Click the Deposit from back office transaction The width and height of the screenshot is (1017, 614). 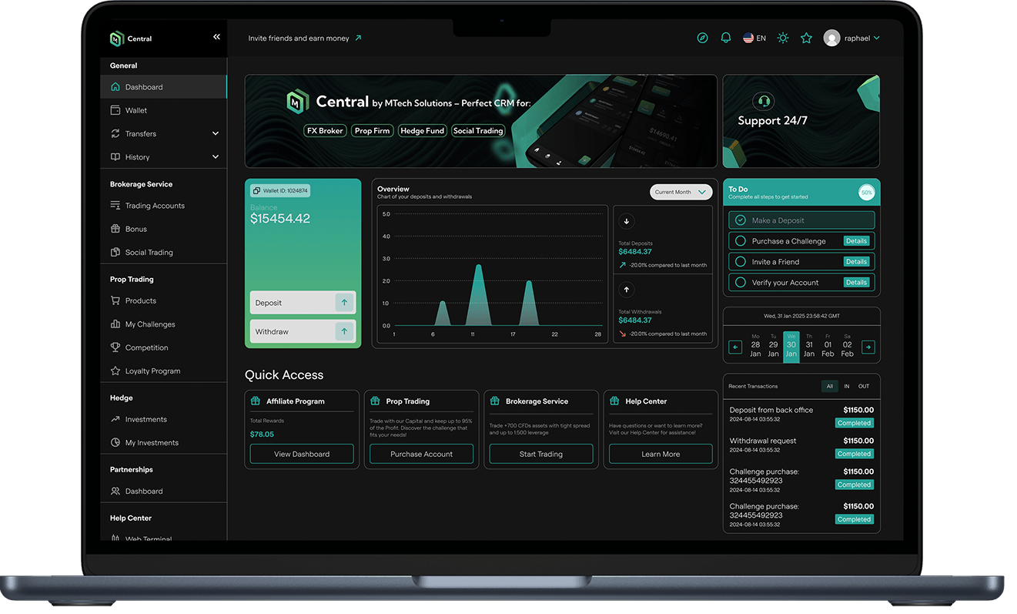pyautogui.click(x=801, y=415)
